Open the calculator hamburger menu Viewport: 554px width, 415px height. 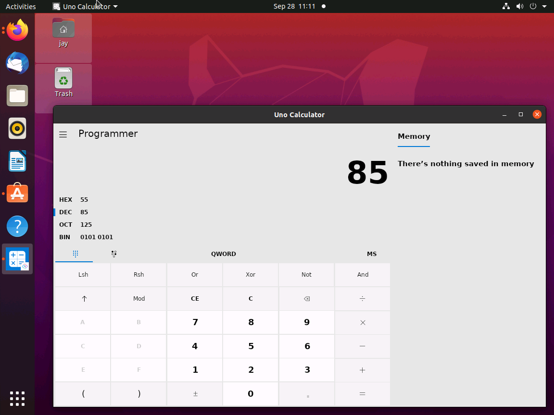[x=63, y=134]
